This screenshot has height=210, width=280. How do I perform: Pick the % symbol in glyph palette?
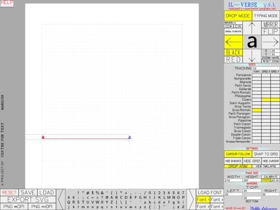97,193
